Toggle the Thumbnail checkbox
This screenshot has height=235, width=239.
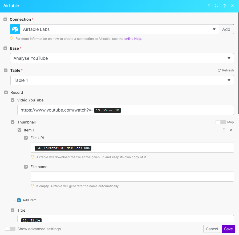[x=13, y=122]
